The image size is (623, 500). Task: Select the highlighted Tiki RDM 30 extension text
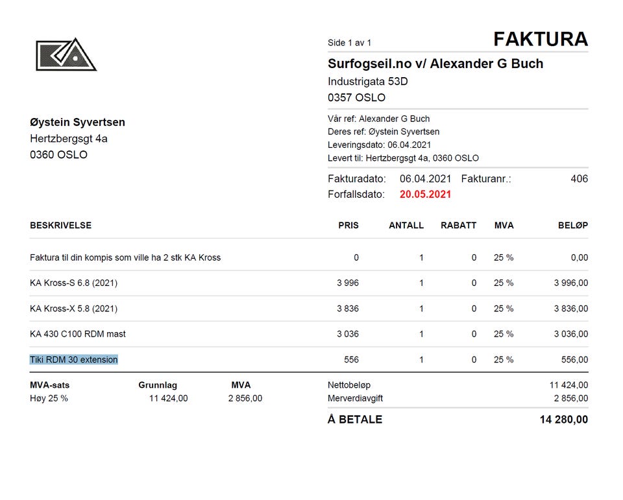(x=74, y=359)
